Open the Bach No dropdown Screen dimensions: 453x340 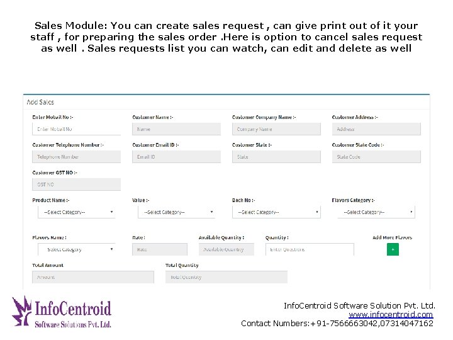pyautogui.click(x=276, y=212)
